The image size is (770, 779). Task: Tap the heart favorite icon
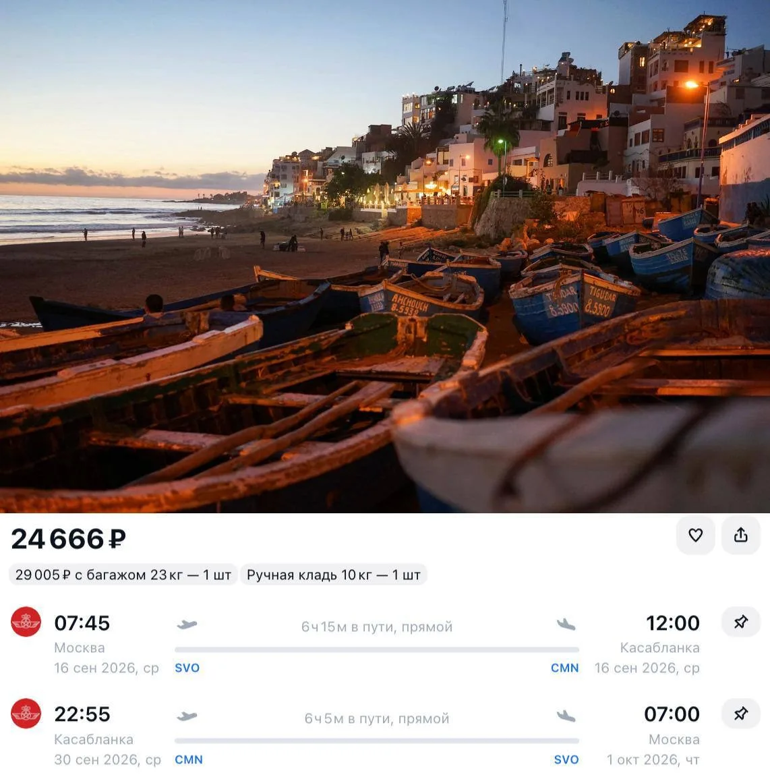tap(695, 535)
